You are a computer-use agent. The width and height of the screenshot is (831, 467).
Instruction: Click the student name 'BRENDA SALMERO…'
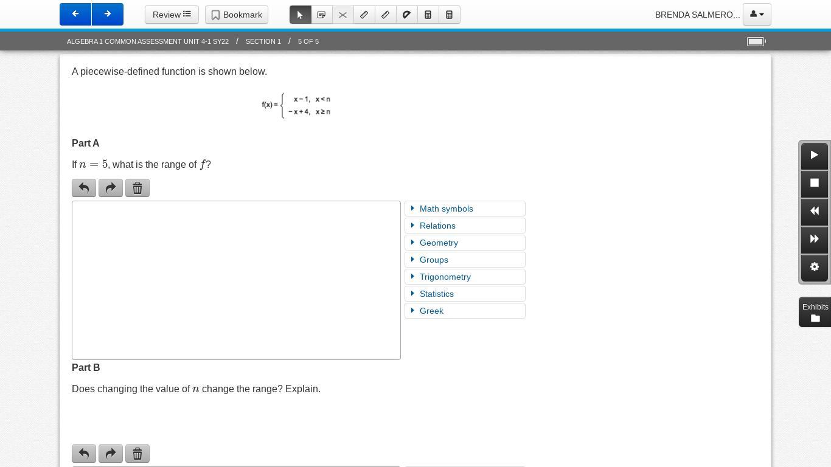click(697, 15)
